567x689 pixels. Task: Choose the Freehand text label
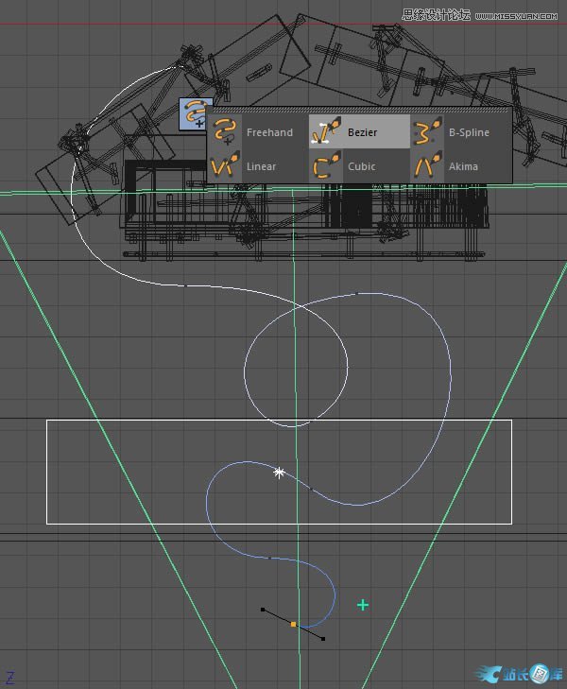tap(269, 133)
